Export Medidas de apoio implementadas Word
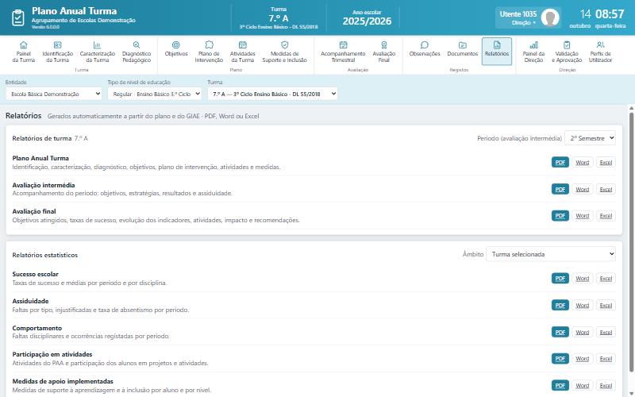Viewport: 635px width, 397px height. coord(583,386)
